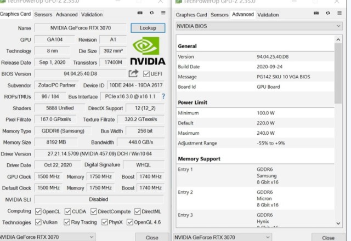Click the NVIDIA logo image
Image resolution: width=351 pixels, height=241 pixels.
pyautogui.click(x=148, y=51)
